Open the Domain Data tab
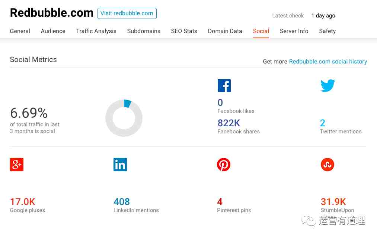This screenshot has height=237, width=377. [225, 31]
